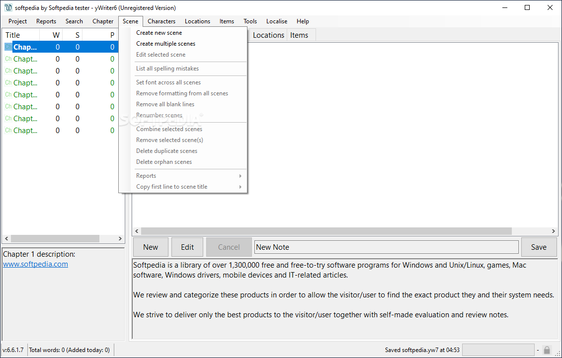
Task: Click the notes panel horizontal scrollbar thumb
Action: (326, 231)
